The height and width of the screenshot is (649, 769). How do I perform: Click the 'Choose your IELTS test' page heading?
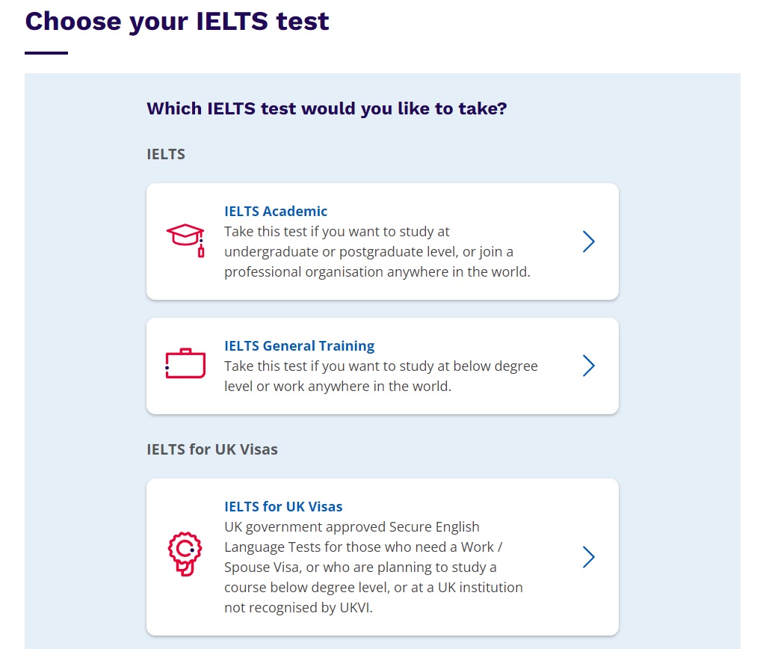tap(177, 22)
